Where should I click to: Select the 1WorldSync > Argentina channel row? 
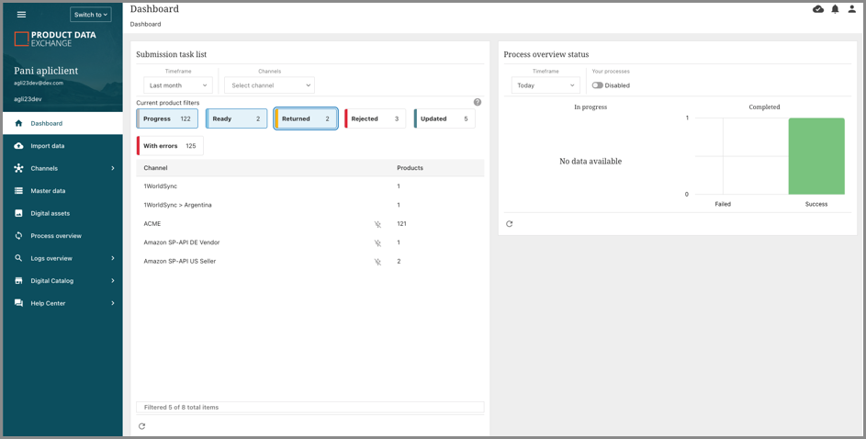tap(177, 205)
